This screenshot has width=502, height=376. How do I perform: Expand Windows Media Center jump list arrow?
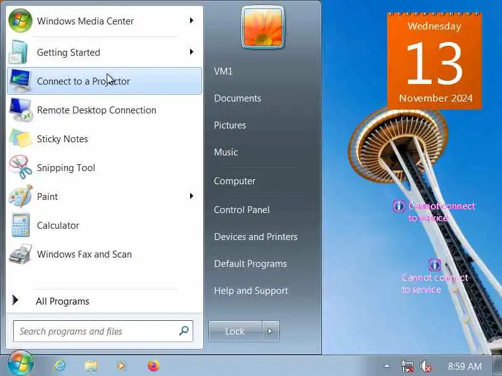[x=191, y=21]
